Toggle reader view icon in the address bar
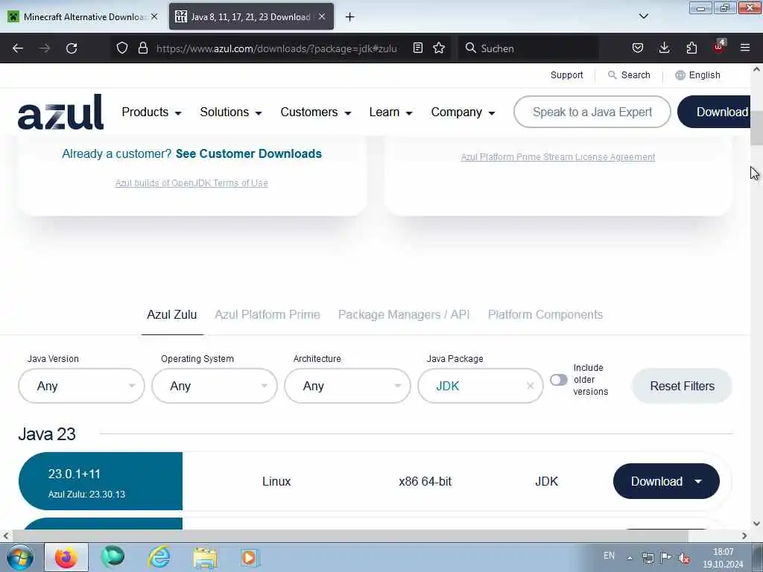The height and width of the screenshot is (572, 763). (x=417, y=48)
